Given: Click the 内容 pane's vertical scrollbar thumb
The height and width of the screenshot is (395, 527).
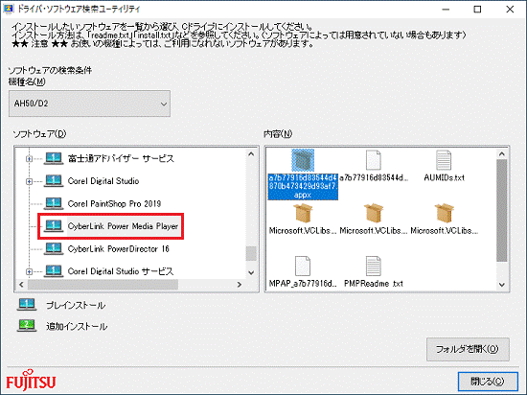Looking at the screenshot, I should pyautogui.click(x=502, y=211).
